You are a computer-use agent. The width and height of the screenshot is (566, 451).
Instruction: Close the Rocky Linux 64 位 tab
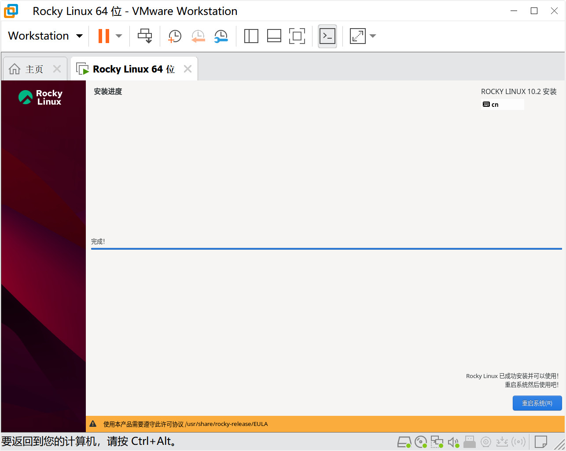pos(187,69)
